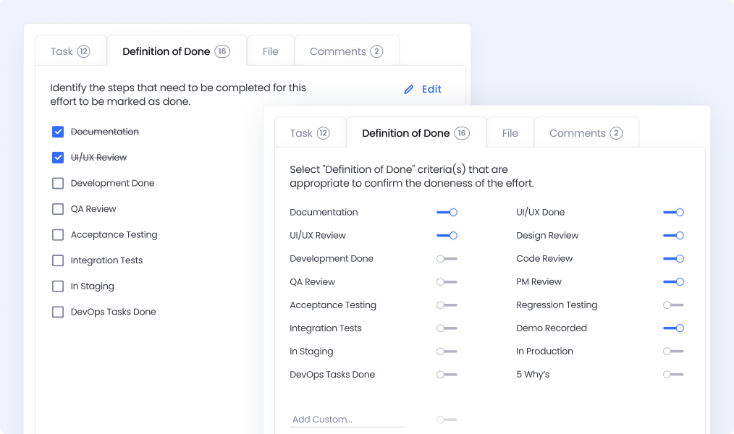Check the QA Review checkbox
The height and width of the screenshot is (434, 734).
click(58, 209)
